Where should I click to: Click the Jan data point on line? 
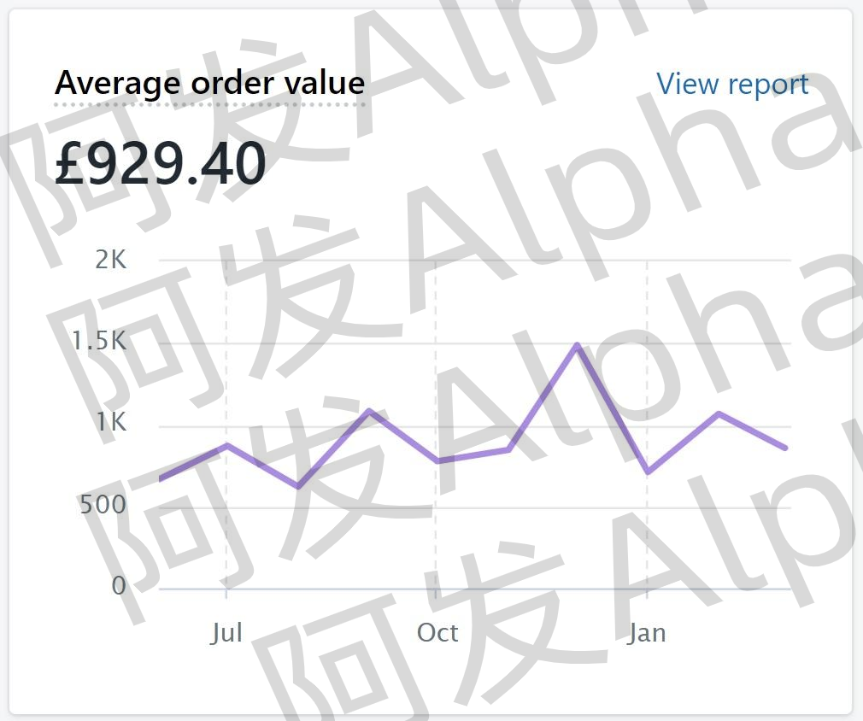coord(649,472)
